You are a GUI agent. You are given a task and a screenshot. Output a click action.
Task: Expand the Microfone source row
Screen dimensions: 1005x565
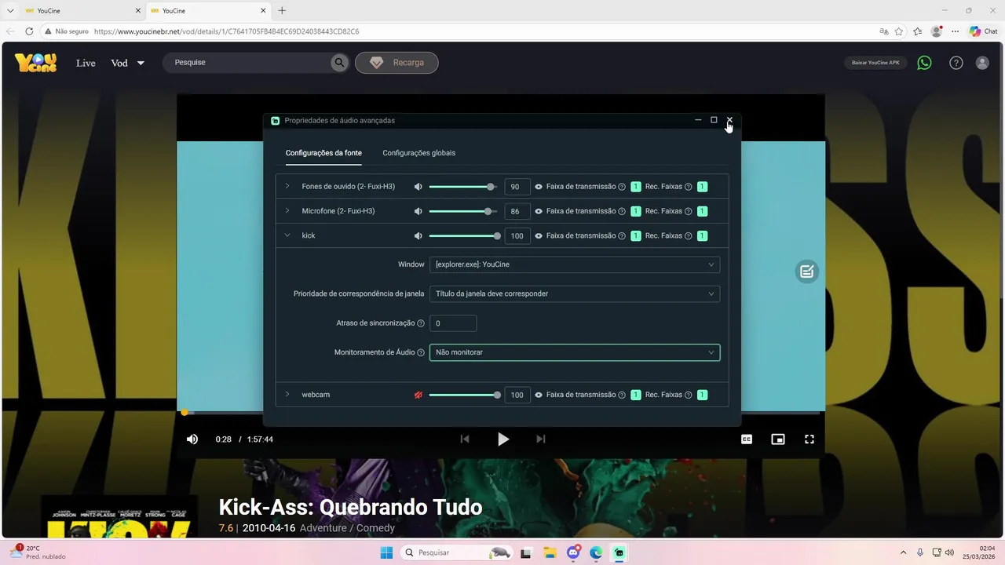[287, 211]
